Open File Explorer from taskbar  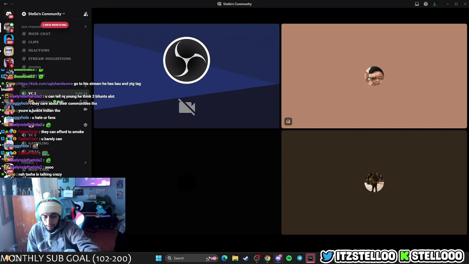[x=235, y=258]
